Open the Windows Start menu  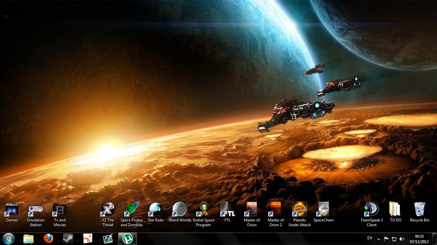tap(9, 239)
